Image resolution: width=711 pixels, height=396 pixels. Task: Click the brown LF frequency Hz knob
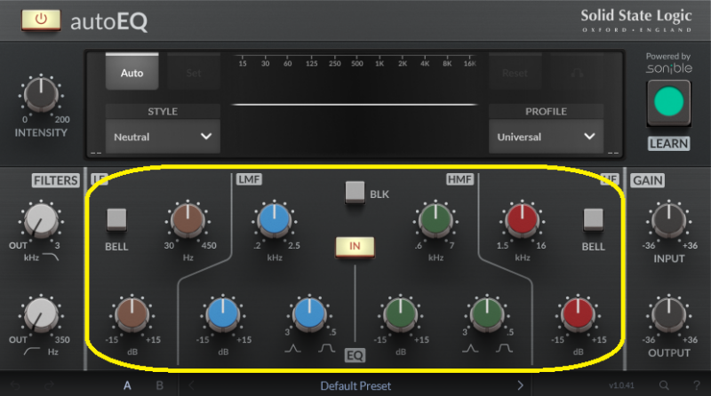point(188,221)
